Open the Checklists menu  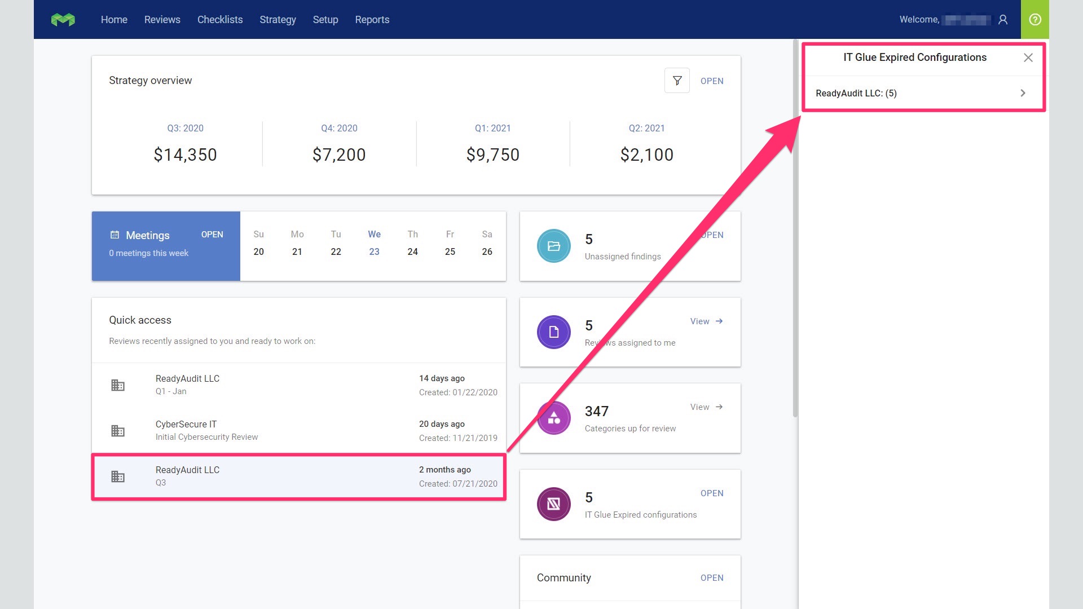pos(220,20)
